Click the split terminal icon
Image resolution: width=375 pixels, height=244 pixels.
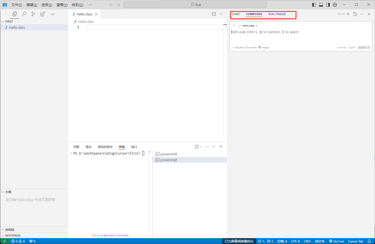pos(197,147)
